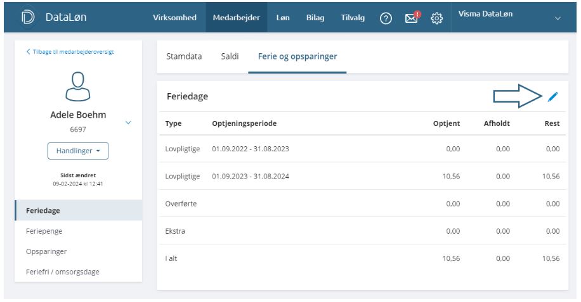The image size is (581, 302).
Task: Click the Type column header
Action: (x=173, y=123)
